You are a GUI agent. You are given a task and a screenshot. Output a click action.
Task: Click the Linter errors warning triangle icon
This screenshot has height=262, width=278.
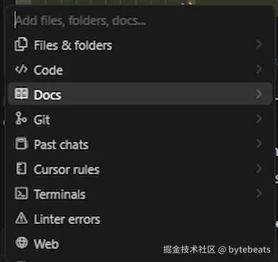pos(21,218)
